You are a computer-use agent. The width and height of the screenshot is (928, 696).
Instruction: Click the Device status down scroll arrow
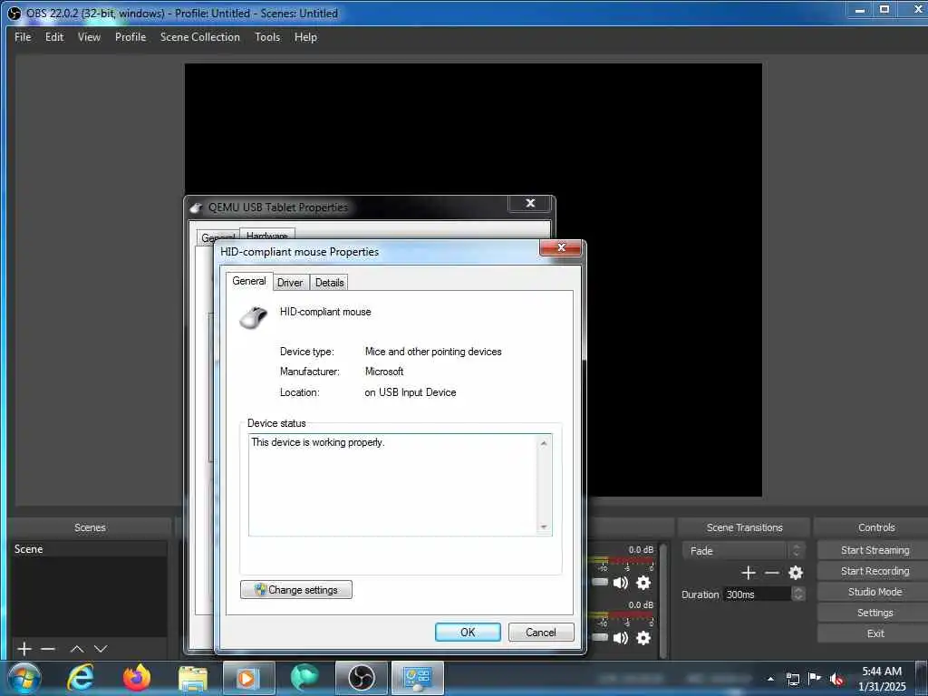[x=544, y=527]
